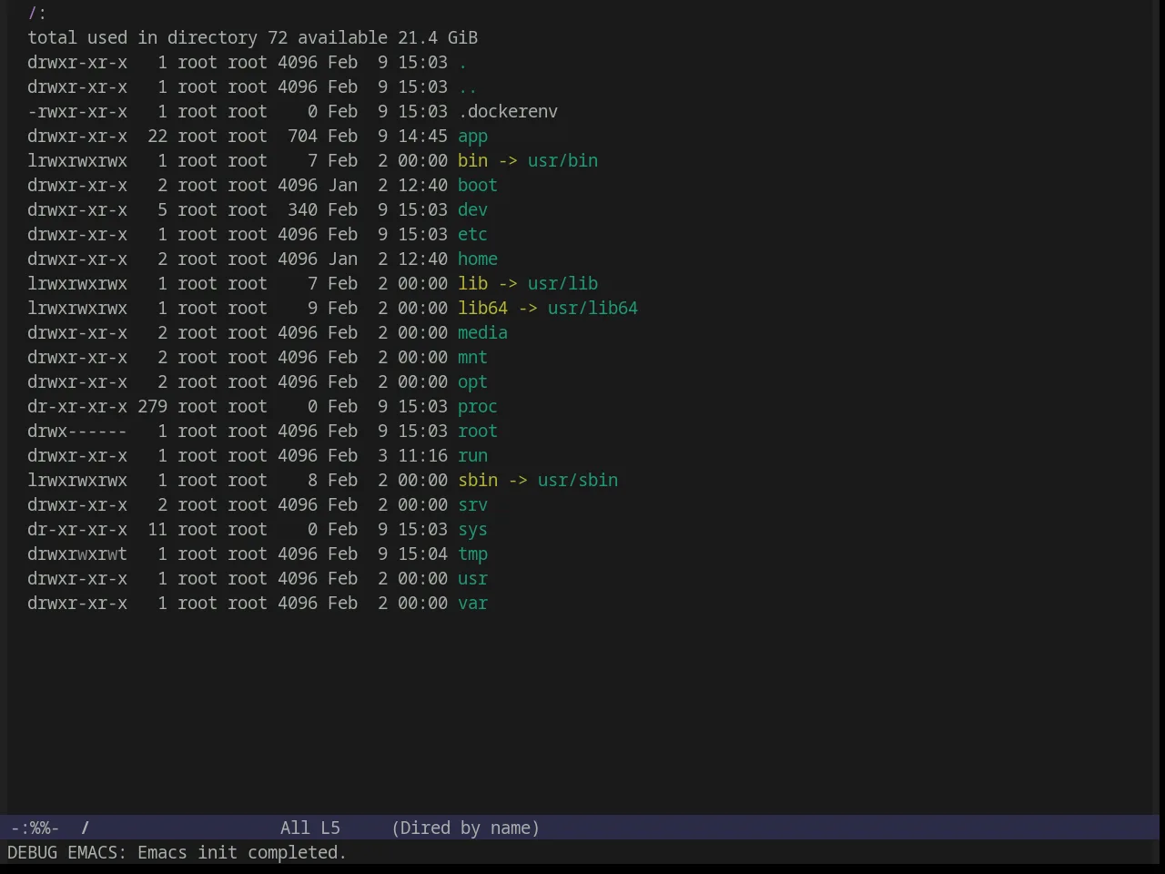
Task: Click the 11:16 time on run row
Action: [x=422, y=455]
